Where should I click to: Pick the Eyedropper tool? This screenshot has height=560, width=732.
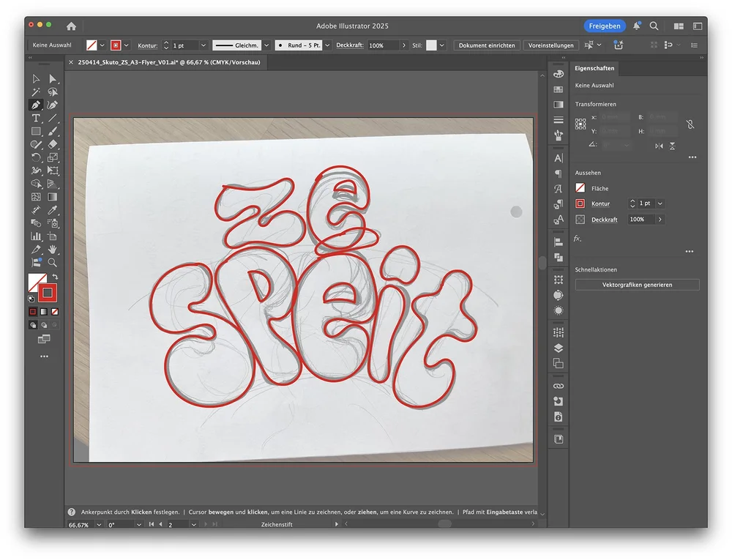[52, 210]
